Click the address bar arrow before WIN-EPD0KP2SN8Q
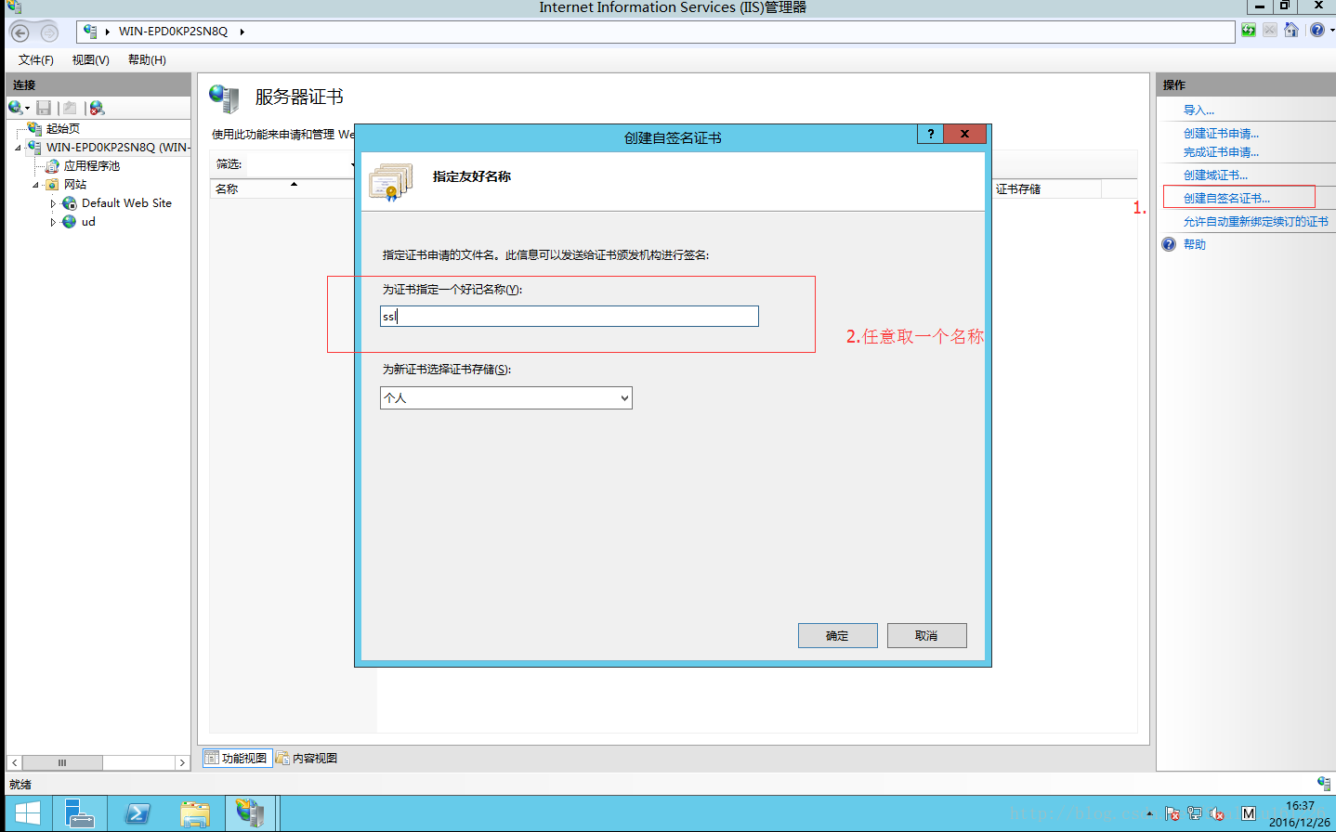Image resolution: width=1336 pixels, height=832 pixels. [108, 32]
